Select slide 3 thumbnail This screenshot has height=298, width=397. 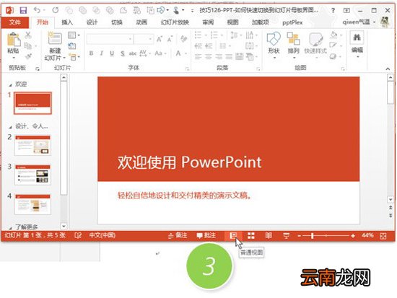(x=32, y=175)
